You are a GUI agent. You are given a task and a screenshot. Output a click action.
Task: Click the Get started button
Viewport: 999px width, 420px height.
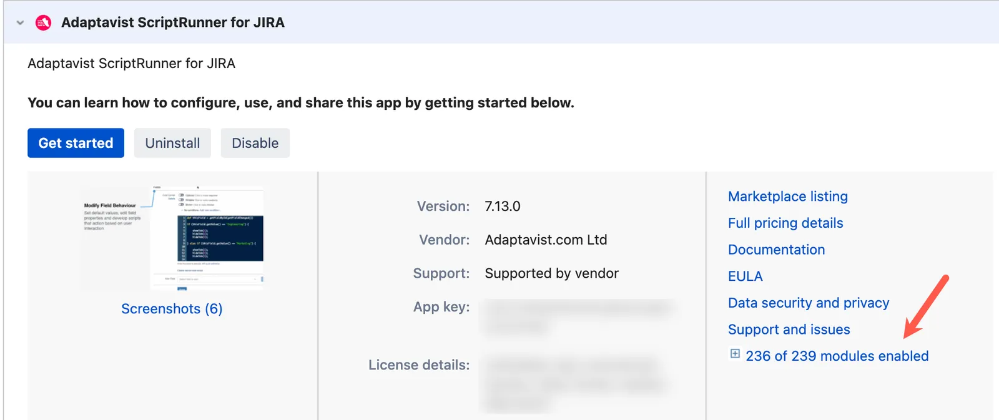pos(76,143)
